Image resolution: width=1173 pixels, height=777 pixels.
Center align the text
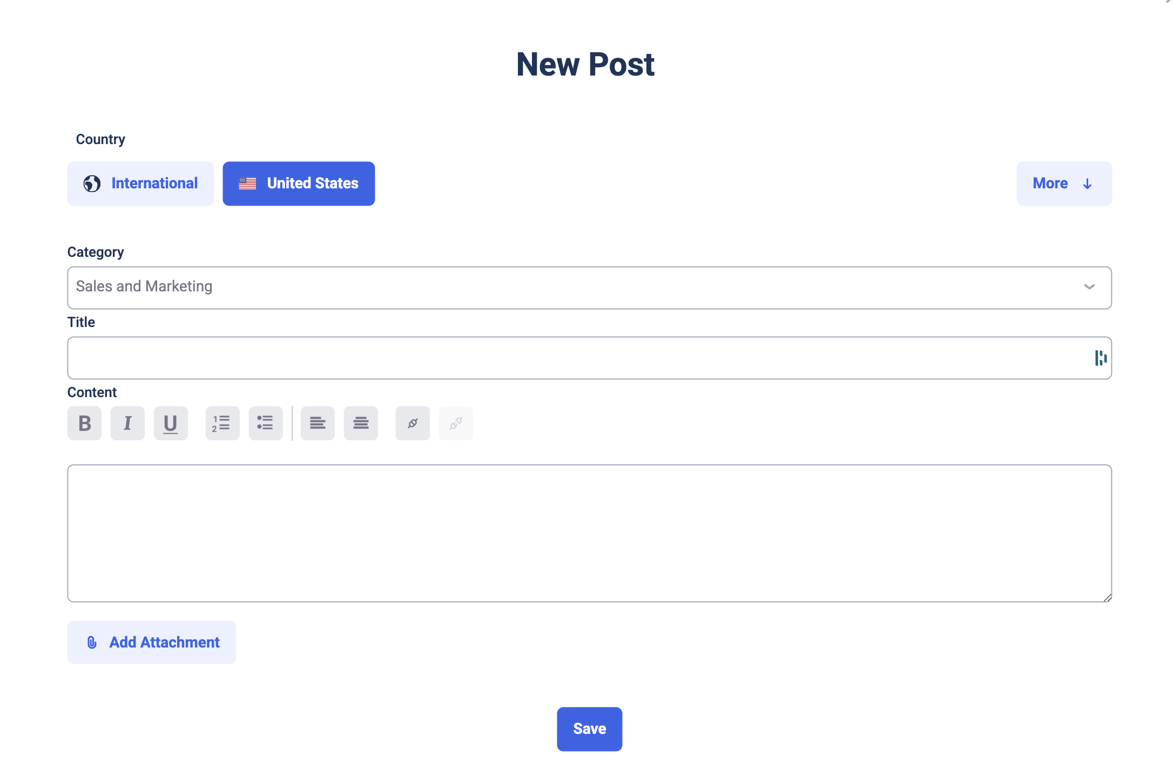coord(361,423)
